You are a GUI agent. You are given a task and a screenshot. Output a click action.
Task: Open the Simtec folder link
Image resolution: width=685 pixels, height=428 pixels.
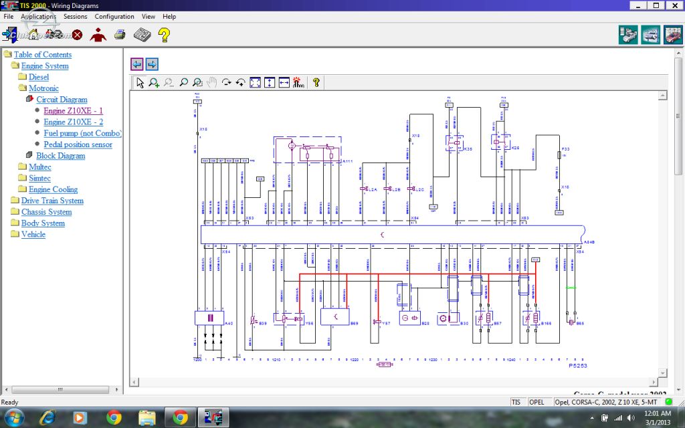click(39, 178)
